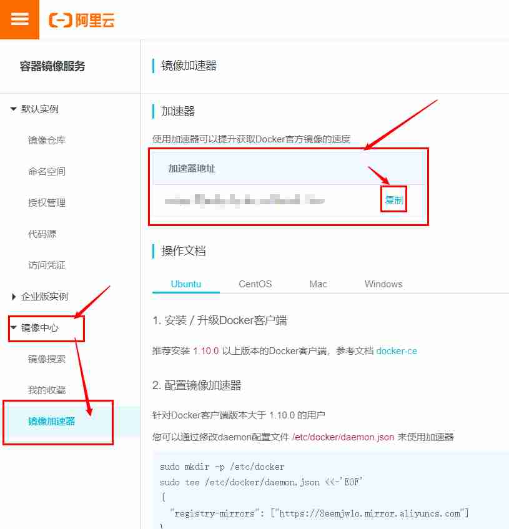Click the Aliyun logo
Screen dimensions: 509x529
coord(82,20)
